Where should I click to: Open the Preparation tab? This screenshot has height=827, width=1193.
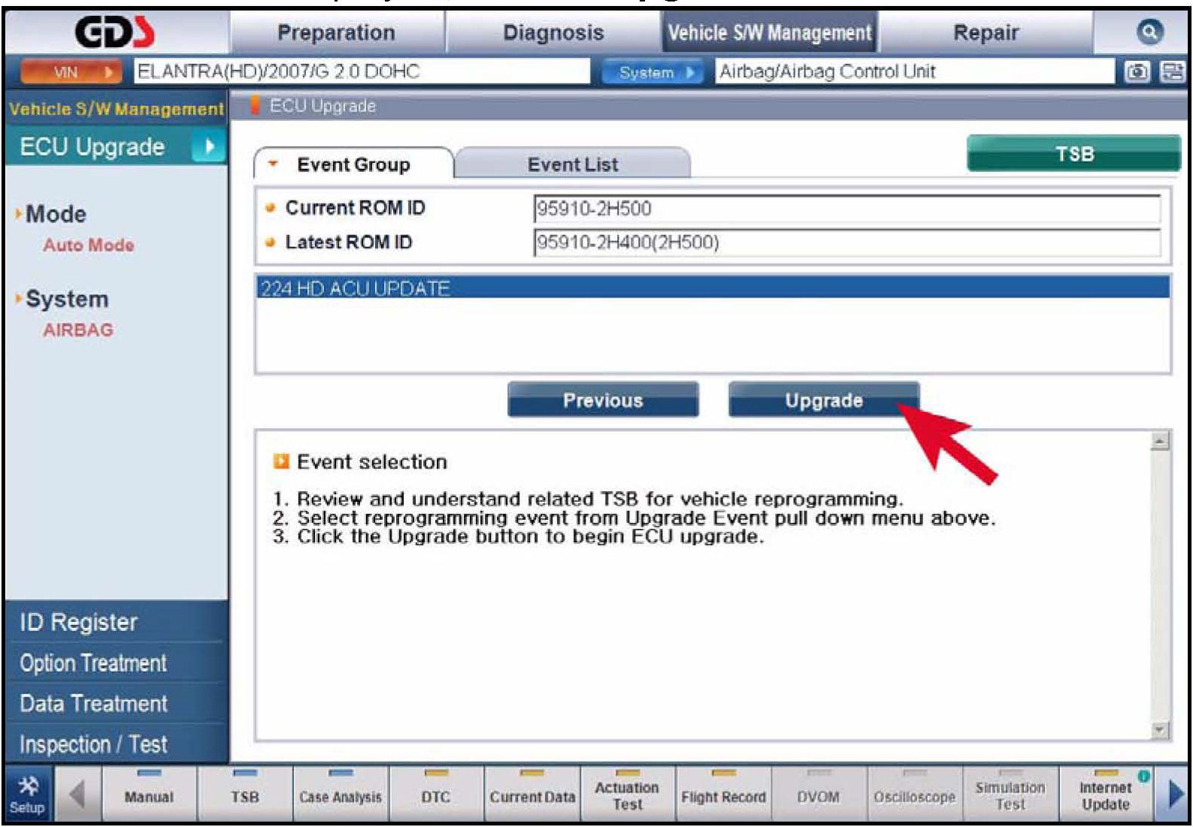tap(336, 32)
